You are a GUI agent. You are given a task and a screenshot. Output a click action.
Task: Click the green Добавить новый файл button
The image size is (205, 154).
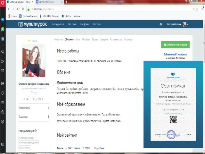click(x=175, y=45)
